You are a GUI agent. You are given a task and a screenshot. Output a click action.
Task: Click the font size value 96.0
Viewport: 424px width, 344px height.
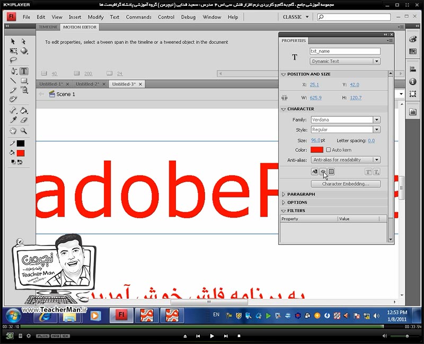pyautogui.click(x=315, y=140)
